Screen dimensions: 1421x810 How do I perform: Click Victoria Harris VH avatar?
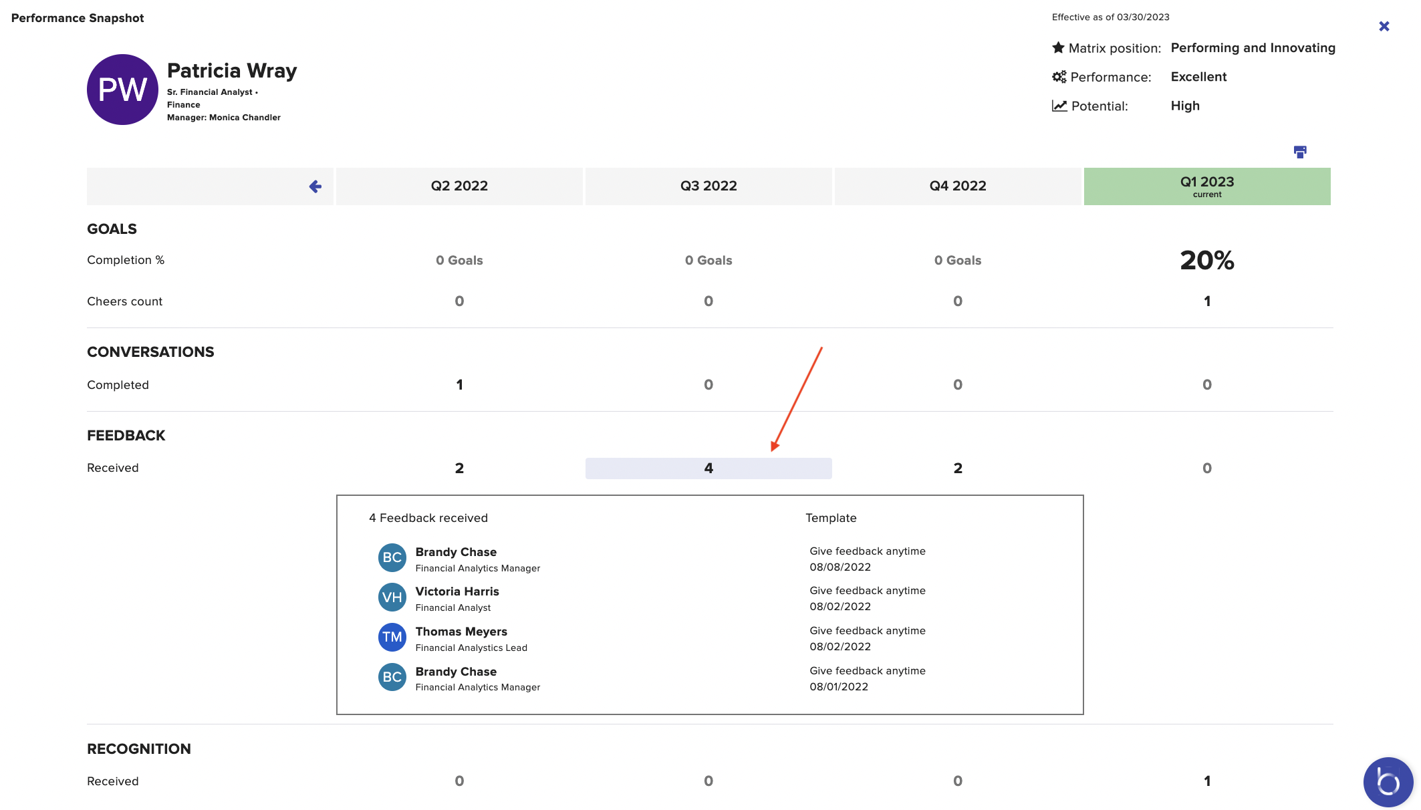coord(392,597)
